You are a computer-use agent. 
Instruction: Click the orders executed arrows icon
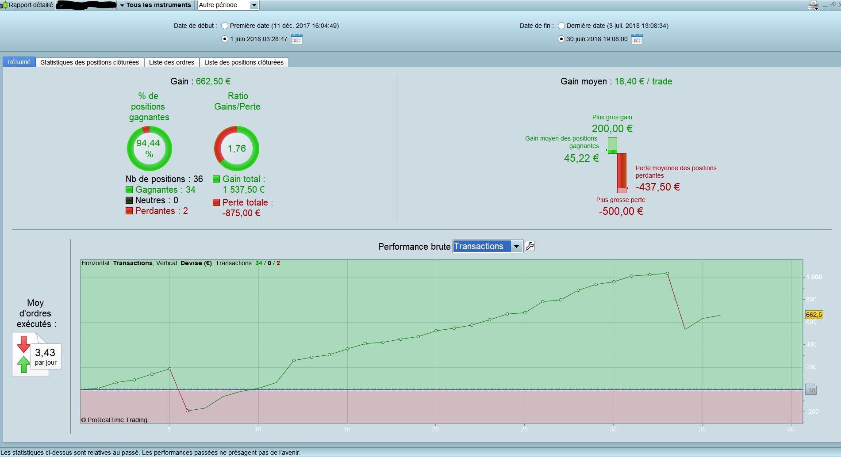[23, 354]
